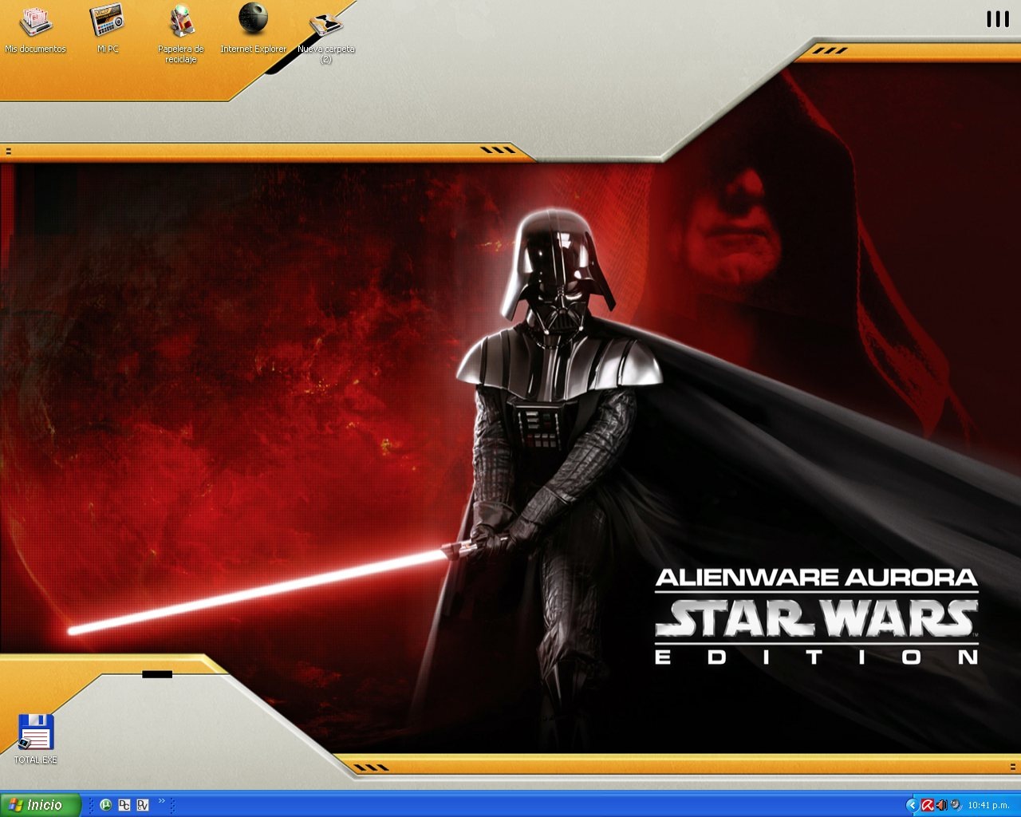Open the volume speaker tray icon
The width and height of the screenshot is (1021, 817).
[x=941, y=806]
